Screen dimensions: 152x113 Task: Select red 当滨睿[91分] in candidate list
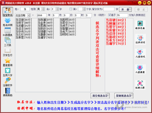[116, 30]
